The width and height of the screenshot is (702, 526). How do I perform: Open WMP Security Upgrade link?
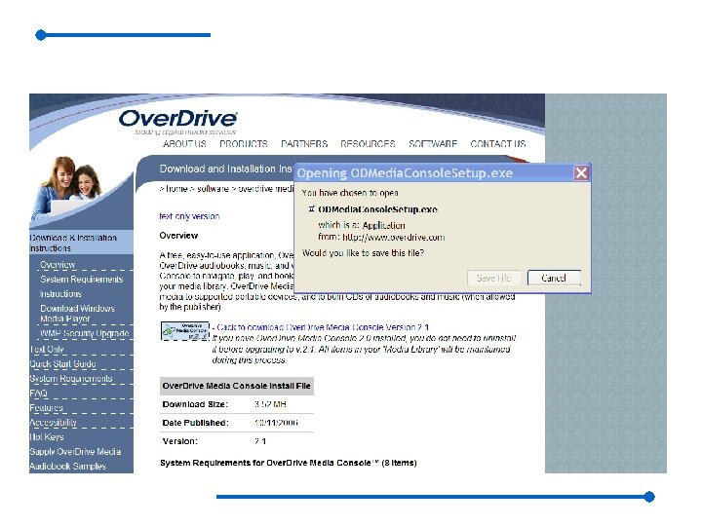[x=84, y=333]
